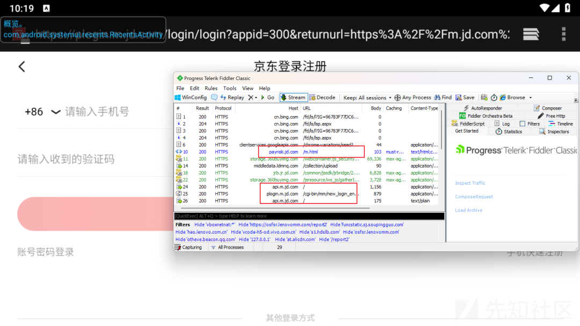
Task: Open the Inspectors tab
Action: [554, 132]
